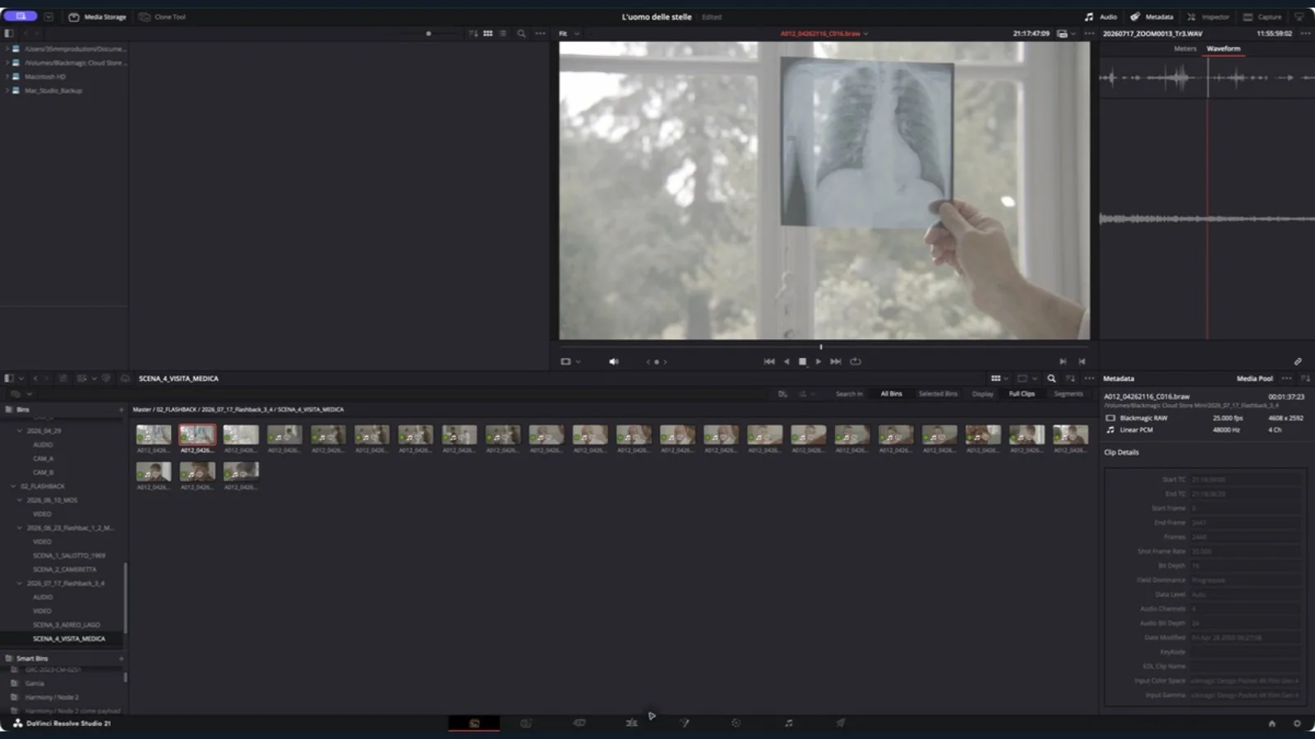Select the SCENA_1_SALOTTO_1969 bin
The height and width of the screenshot is (739, 1315).
(69, 556)
